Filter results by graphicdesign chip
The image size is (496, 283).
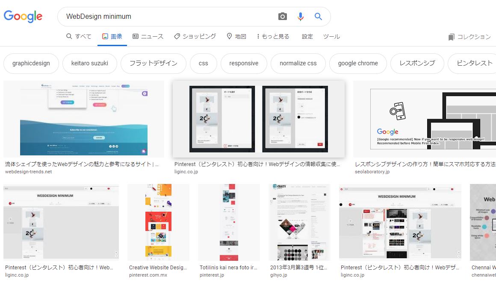pyautogui.click(x=31, y=63)
